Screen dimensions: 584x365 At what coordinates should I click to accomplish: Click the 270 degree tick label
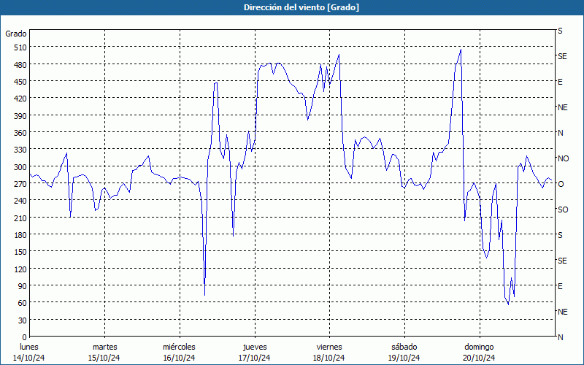coord(20,184)
